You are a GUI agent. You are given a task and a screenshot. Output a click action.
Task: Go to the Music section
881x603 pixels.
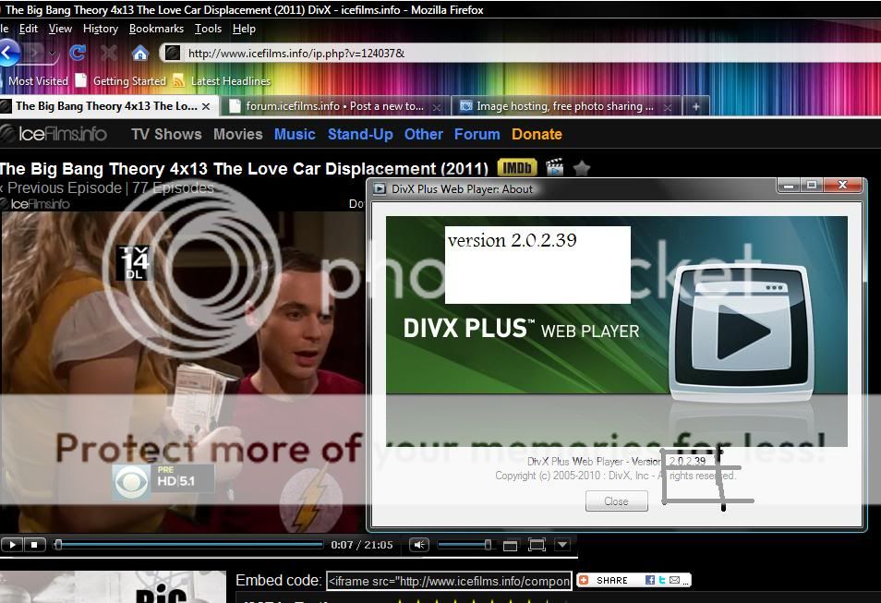(295, 134)
